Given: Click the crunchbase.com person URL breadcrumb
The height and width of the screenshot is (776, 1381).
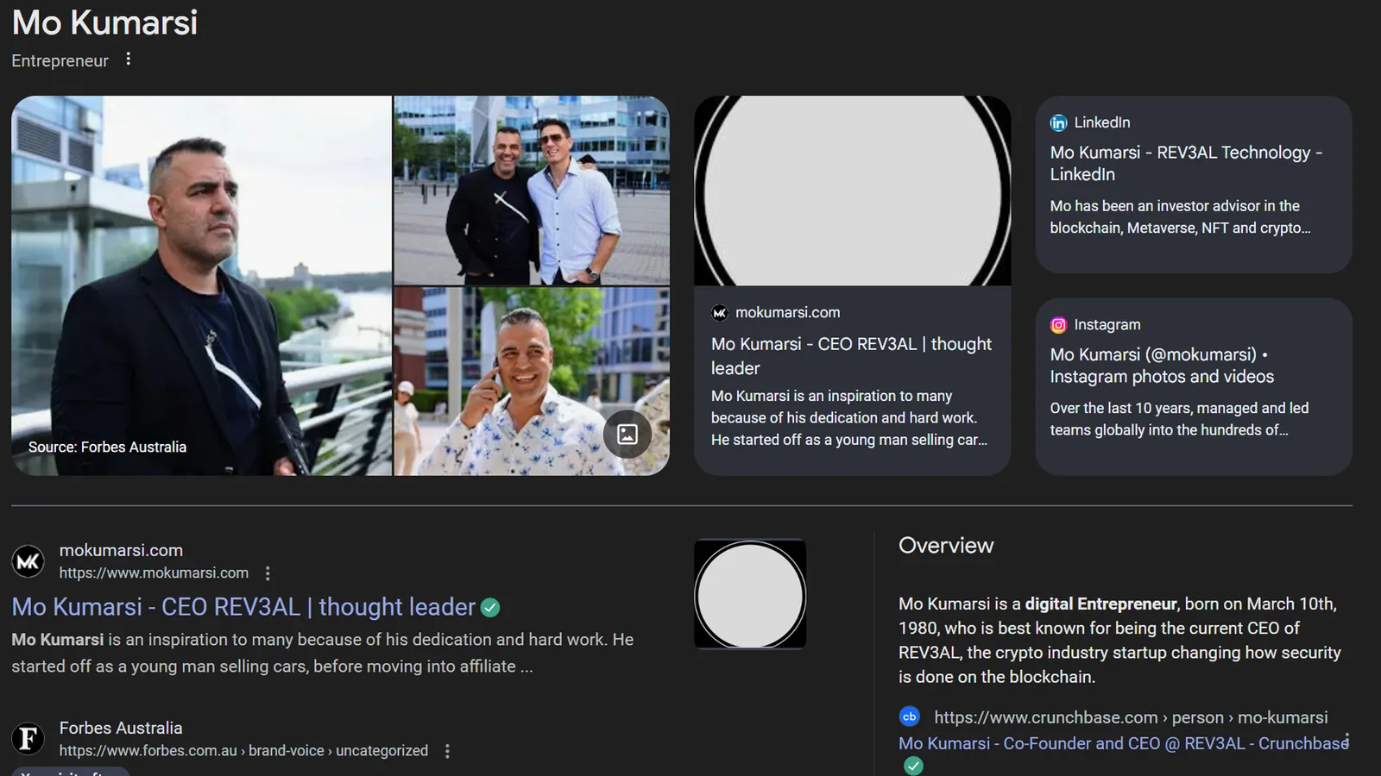Looking at the screenshot, I should [1131, 717].
